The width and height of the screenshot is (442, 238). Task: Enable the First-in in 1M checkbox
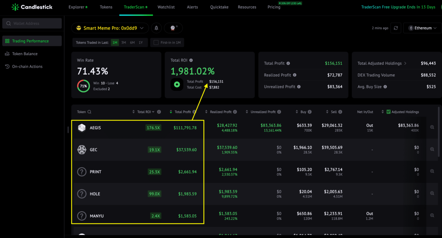tap(156, 43)
